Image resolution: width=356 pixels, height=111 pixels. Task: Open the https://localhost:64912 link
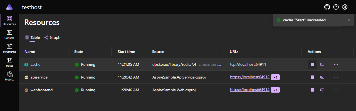point(250,77)
